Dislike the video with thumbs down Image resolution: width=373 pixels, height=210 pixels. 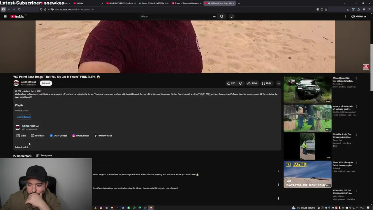[x=240, y=83]
